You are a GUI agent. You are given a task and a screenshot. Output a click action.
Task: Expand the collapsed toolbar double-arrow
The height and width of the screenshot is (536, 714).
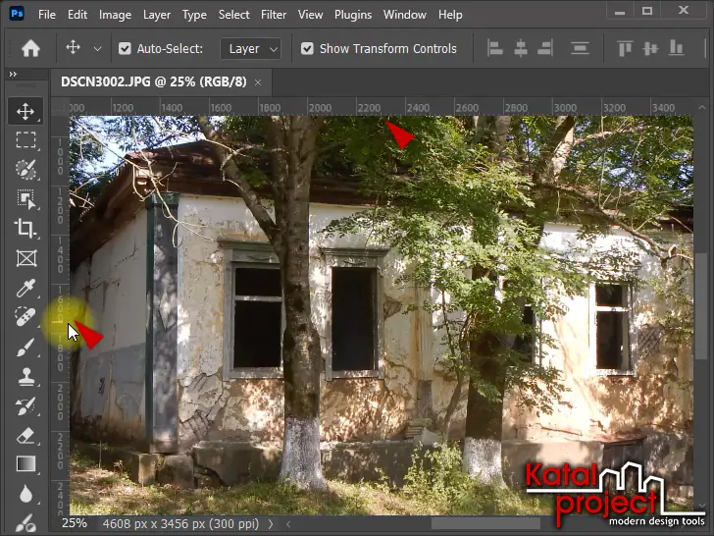[13, 74]
